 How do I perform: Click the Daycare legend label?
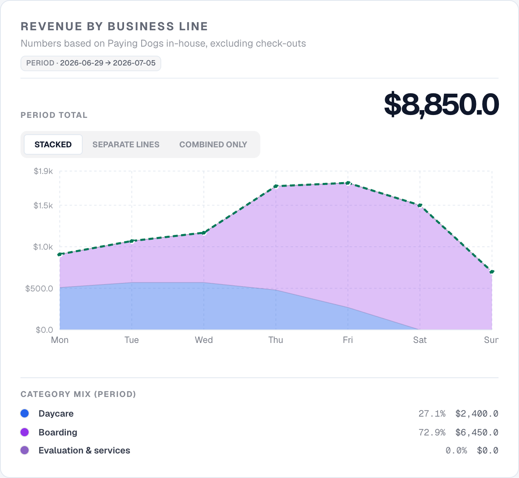[x=56, y=413]
